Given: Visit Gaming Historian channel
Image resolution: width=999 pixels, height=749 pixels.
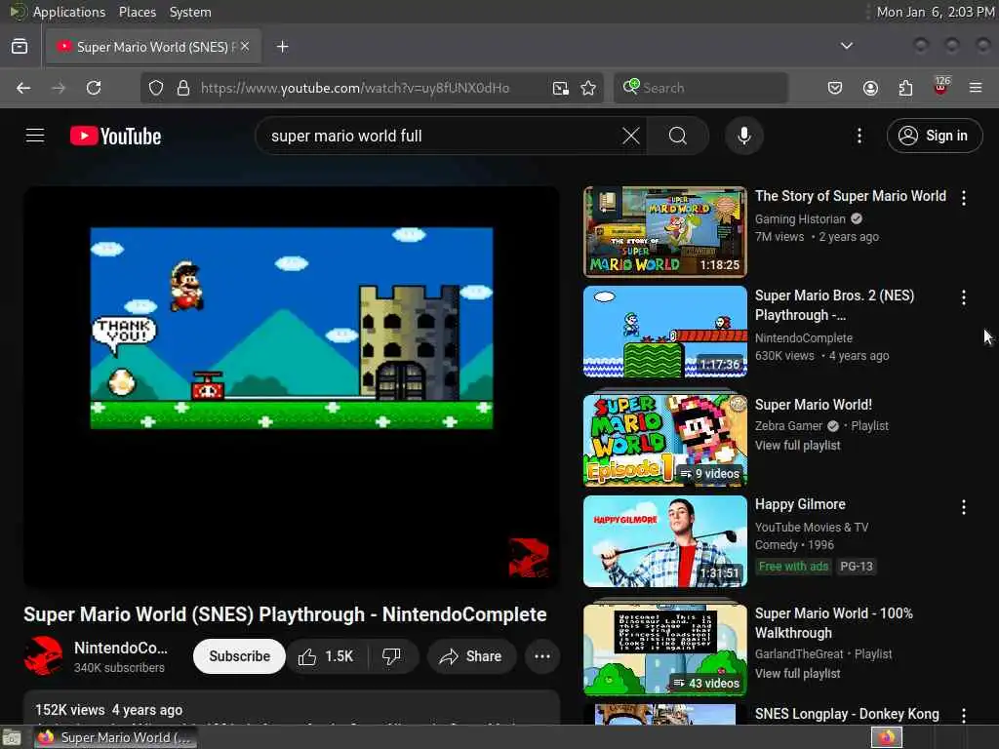Looking at the screenshot, I should pyautogui.click(x=800, y=219).
